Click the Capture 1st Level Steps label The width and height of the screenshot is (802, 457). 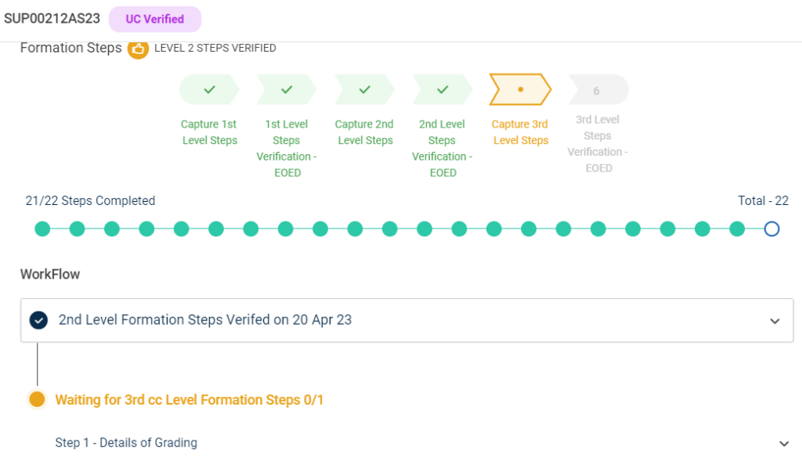tap(209, 132)
